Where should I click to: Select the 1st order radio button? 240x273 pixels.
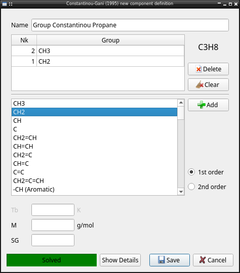(x=191, y=172)
